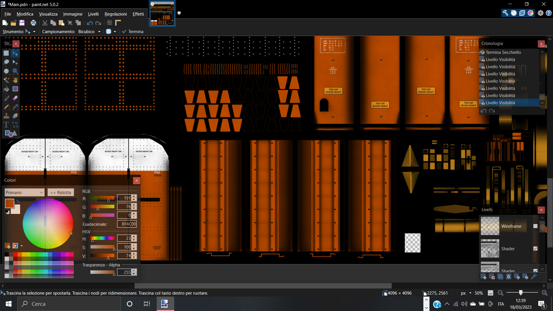The height and width of the screenshot is (311, 553).
Task: Pick the Clone Stamp tool
Action: (6, 116)
